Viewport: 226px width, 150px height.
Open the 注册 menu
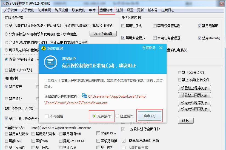120,10
